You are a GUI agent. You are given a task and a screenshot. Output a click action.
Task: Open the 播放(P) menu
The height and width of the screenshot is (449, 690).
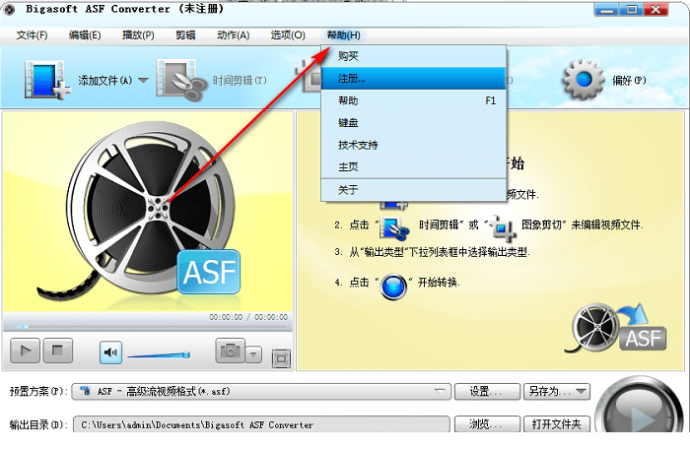click(138, 35)
